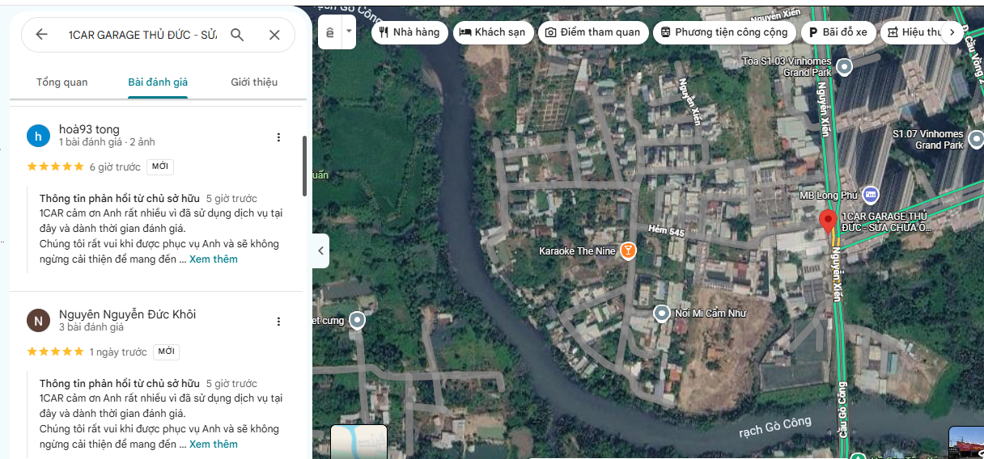Image resolution: width=984 pixels, height=459 pixels.
Task: Click the reviews panel scrollbar
Action: (x=304, y=166)
